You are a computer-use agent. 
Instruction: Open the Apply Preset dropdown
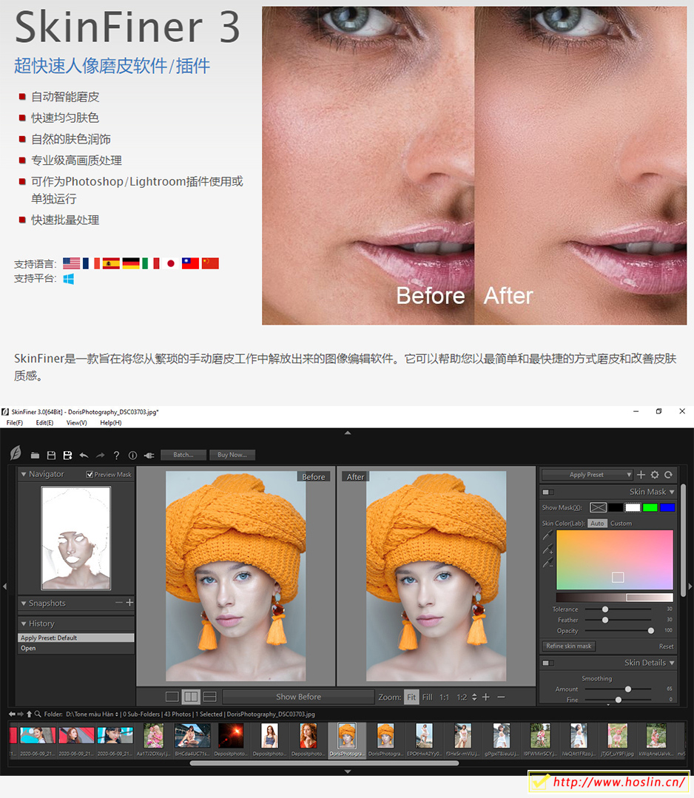(x=587, y=474)
